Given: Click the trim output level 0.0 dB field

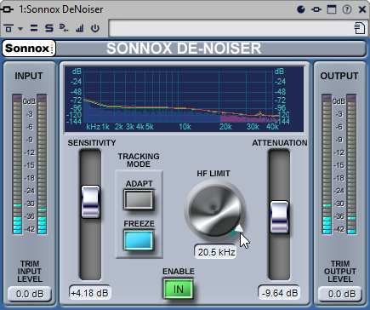Looking at the screenshot, I should pos(340,294).
